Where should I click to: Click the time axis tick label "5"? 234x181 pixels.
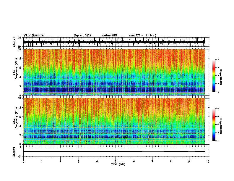(116, 161)
